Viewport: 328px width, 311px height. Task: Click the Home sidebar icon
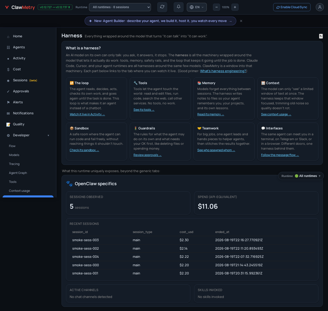pos(8,37)
